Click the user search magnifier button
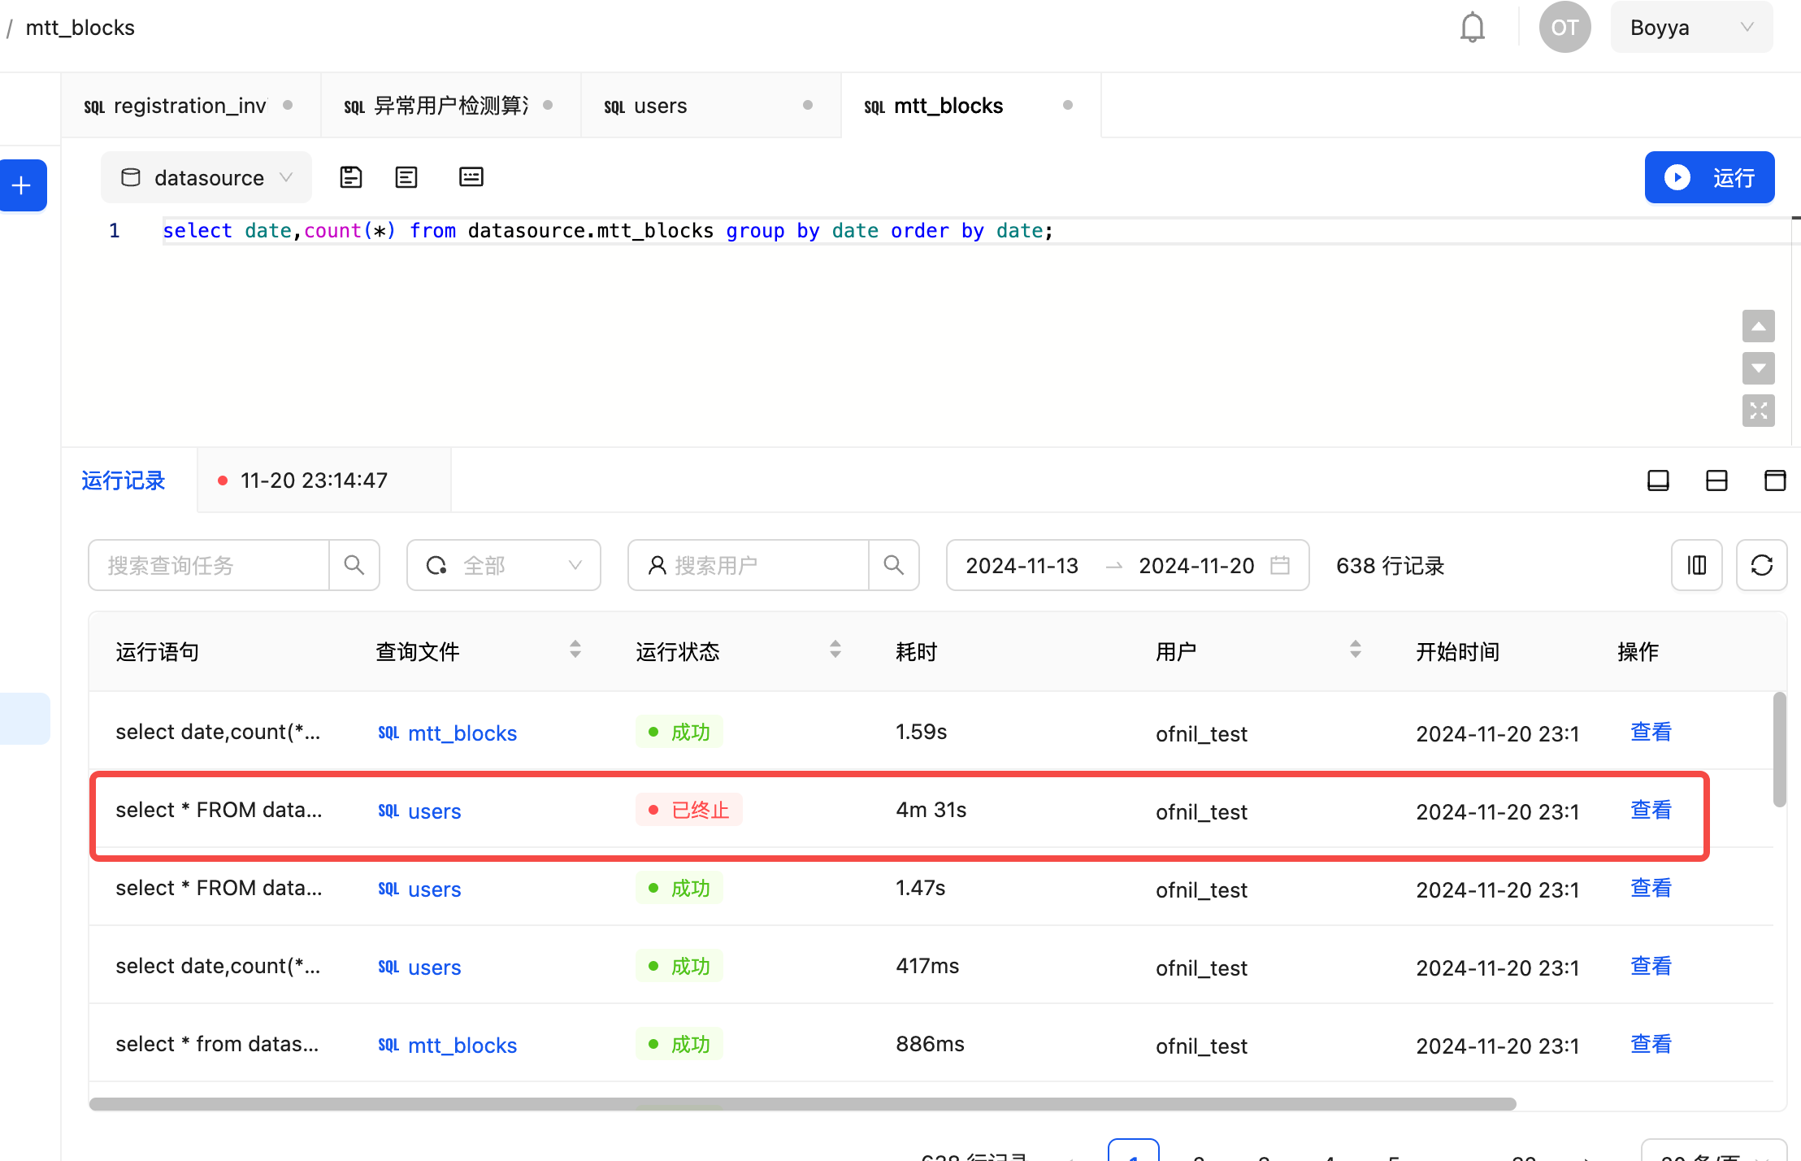This screenshot has width=1801, height=1161. click(x=894, y=565)
